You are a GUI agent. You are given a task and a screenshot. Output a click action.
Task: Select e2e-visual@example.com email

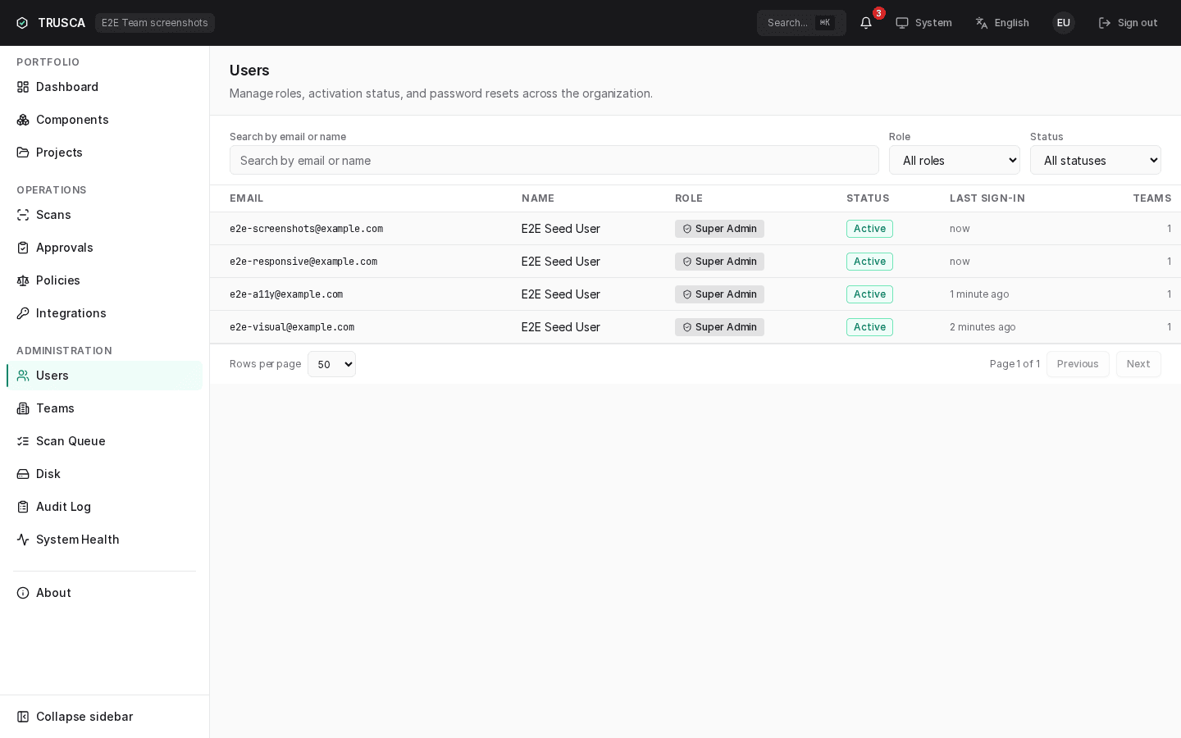(292, 327)
